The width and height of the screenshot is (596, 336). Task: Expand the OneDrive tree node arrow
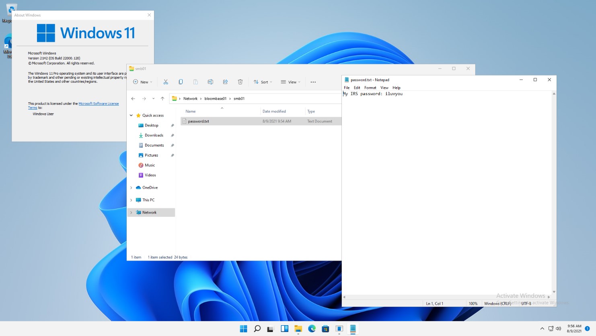[131, 187]
